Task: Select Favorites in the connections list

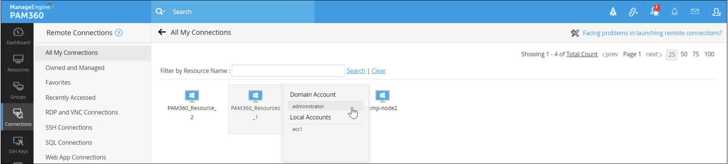Action: click(x=58, y=82)
